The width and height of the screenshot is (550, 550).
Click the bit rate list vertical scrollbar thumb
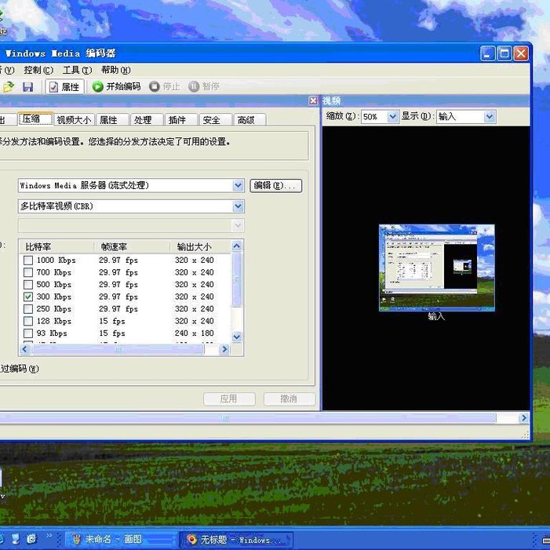[237, 280]
